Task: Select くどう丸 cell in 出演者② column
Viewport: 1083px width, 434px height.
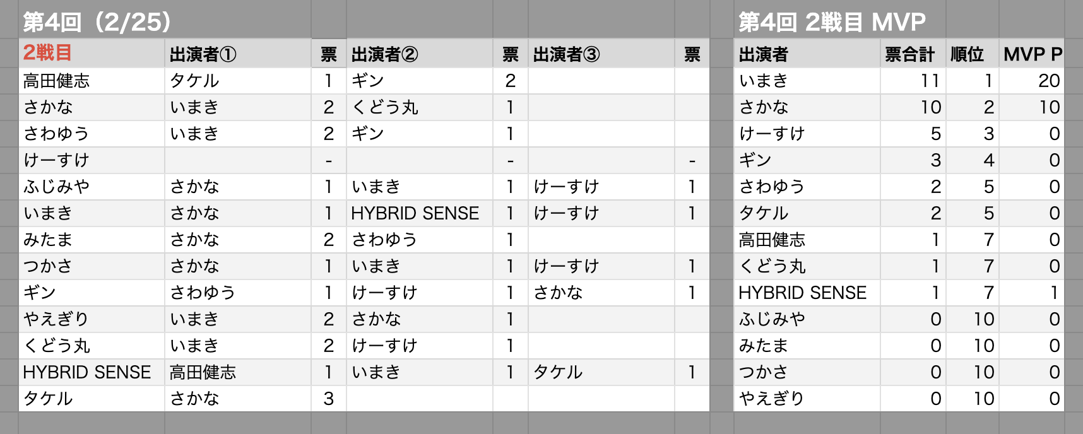Action: tap(420, 107)
